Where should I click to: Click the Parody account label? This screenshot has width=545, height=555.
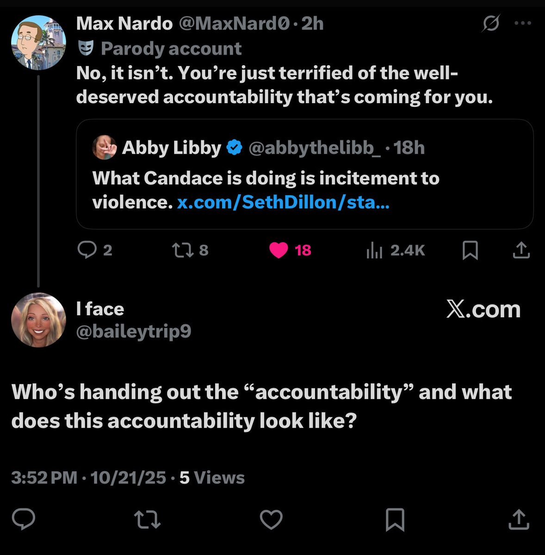171,49
